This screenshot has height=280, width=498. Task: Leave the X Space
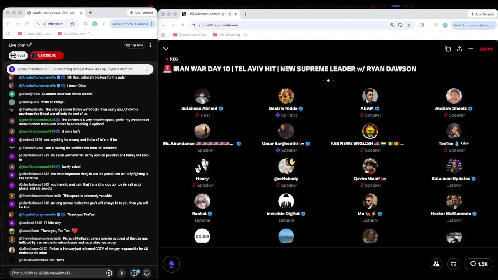pyautogui.click(x=486, y=49)
